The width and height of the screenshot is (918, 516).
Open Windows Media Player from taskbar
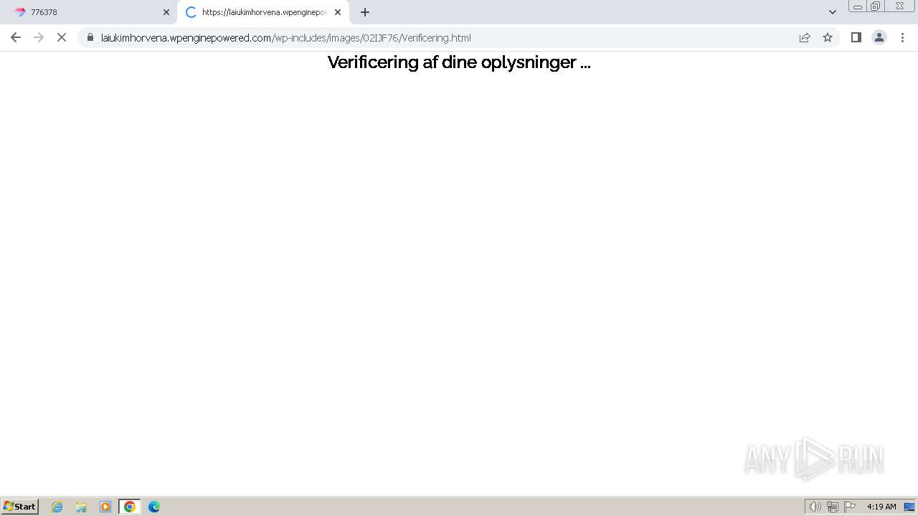(105, 507)
